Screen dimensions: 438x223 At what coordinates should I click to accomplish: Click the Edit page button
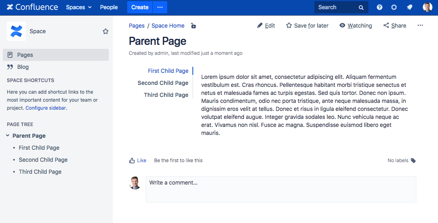(x=266, y=26)
